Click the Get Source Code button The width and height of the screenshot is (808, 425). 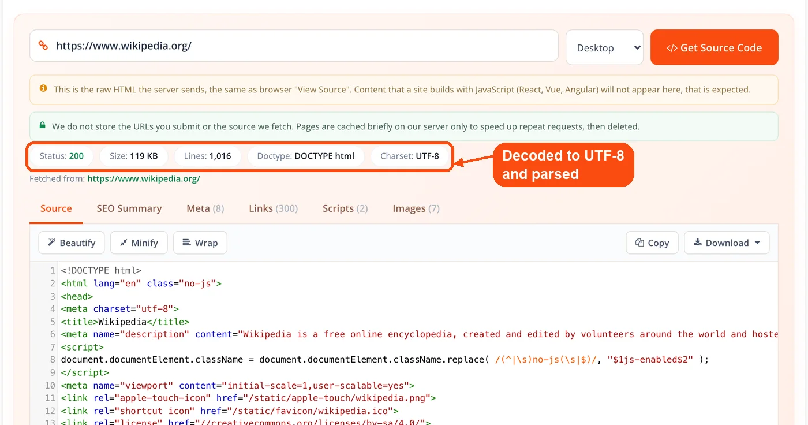(x=715, y=47)
